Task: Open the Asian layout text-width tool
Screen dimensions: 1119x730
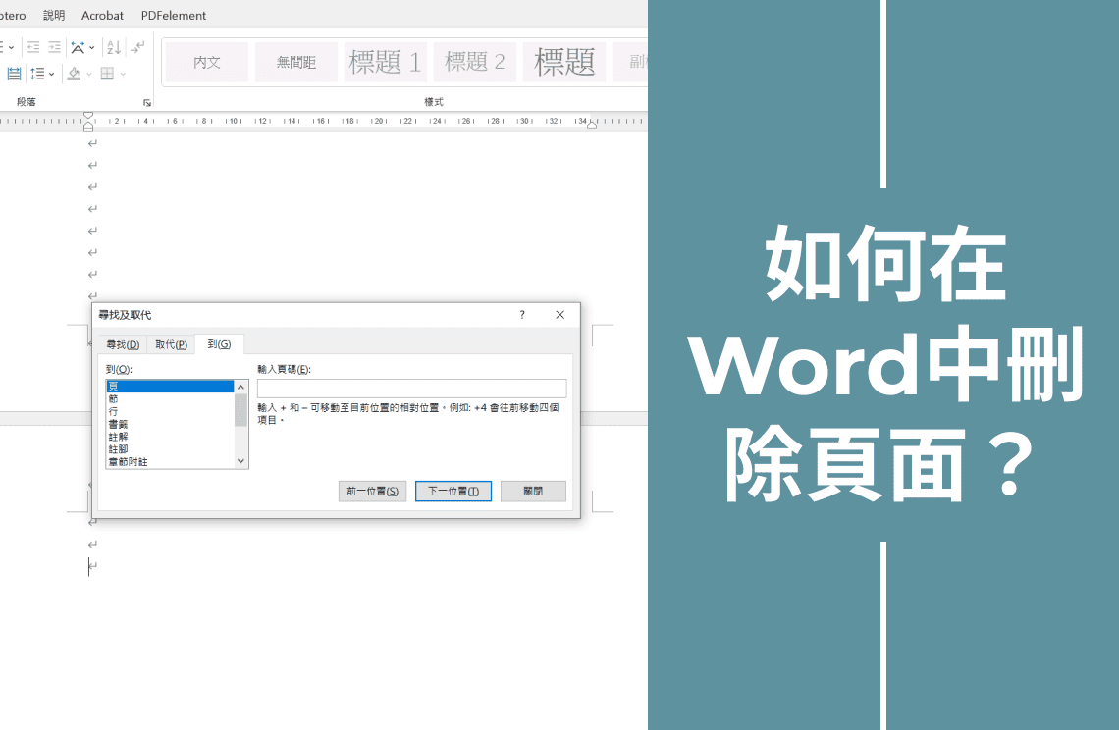Action: 78,48
